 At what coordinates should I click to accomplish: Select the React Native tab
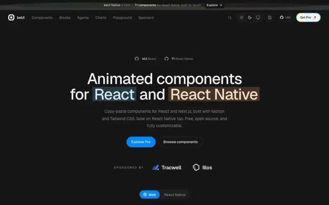pyautogui.click(x=175, y=194)
